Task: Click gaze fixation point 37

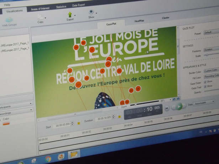Action: tap(78, 85)
